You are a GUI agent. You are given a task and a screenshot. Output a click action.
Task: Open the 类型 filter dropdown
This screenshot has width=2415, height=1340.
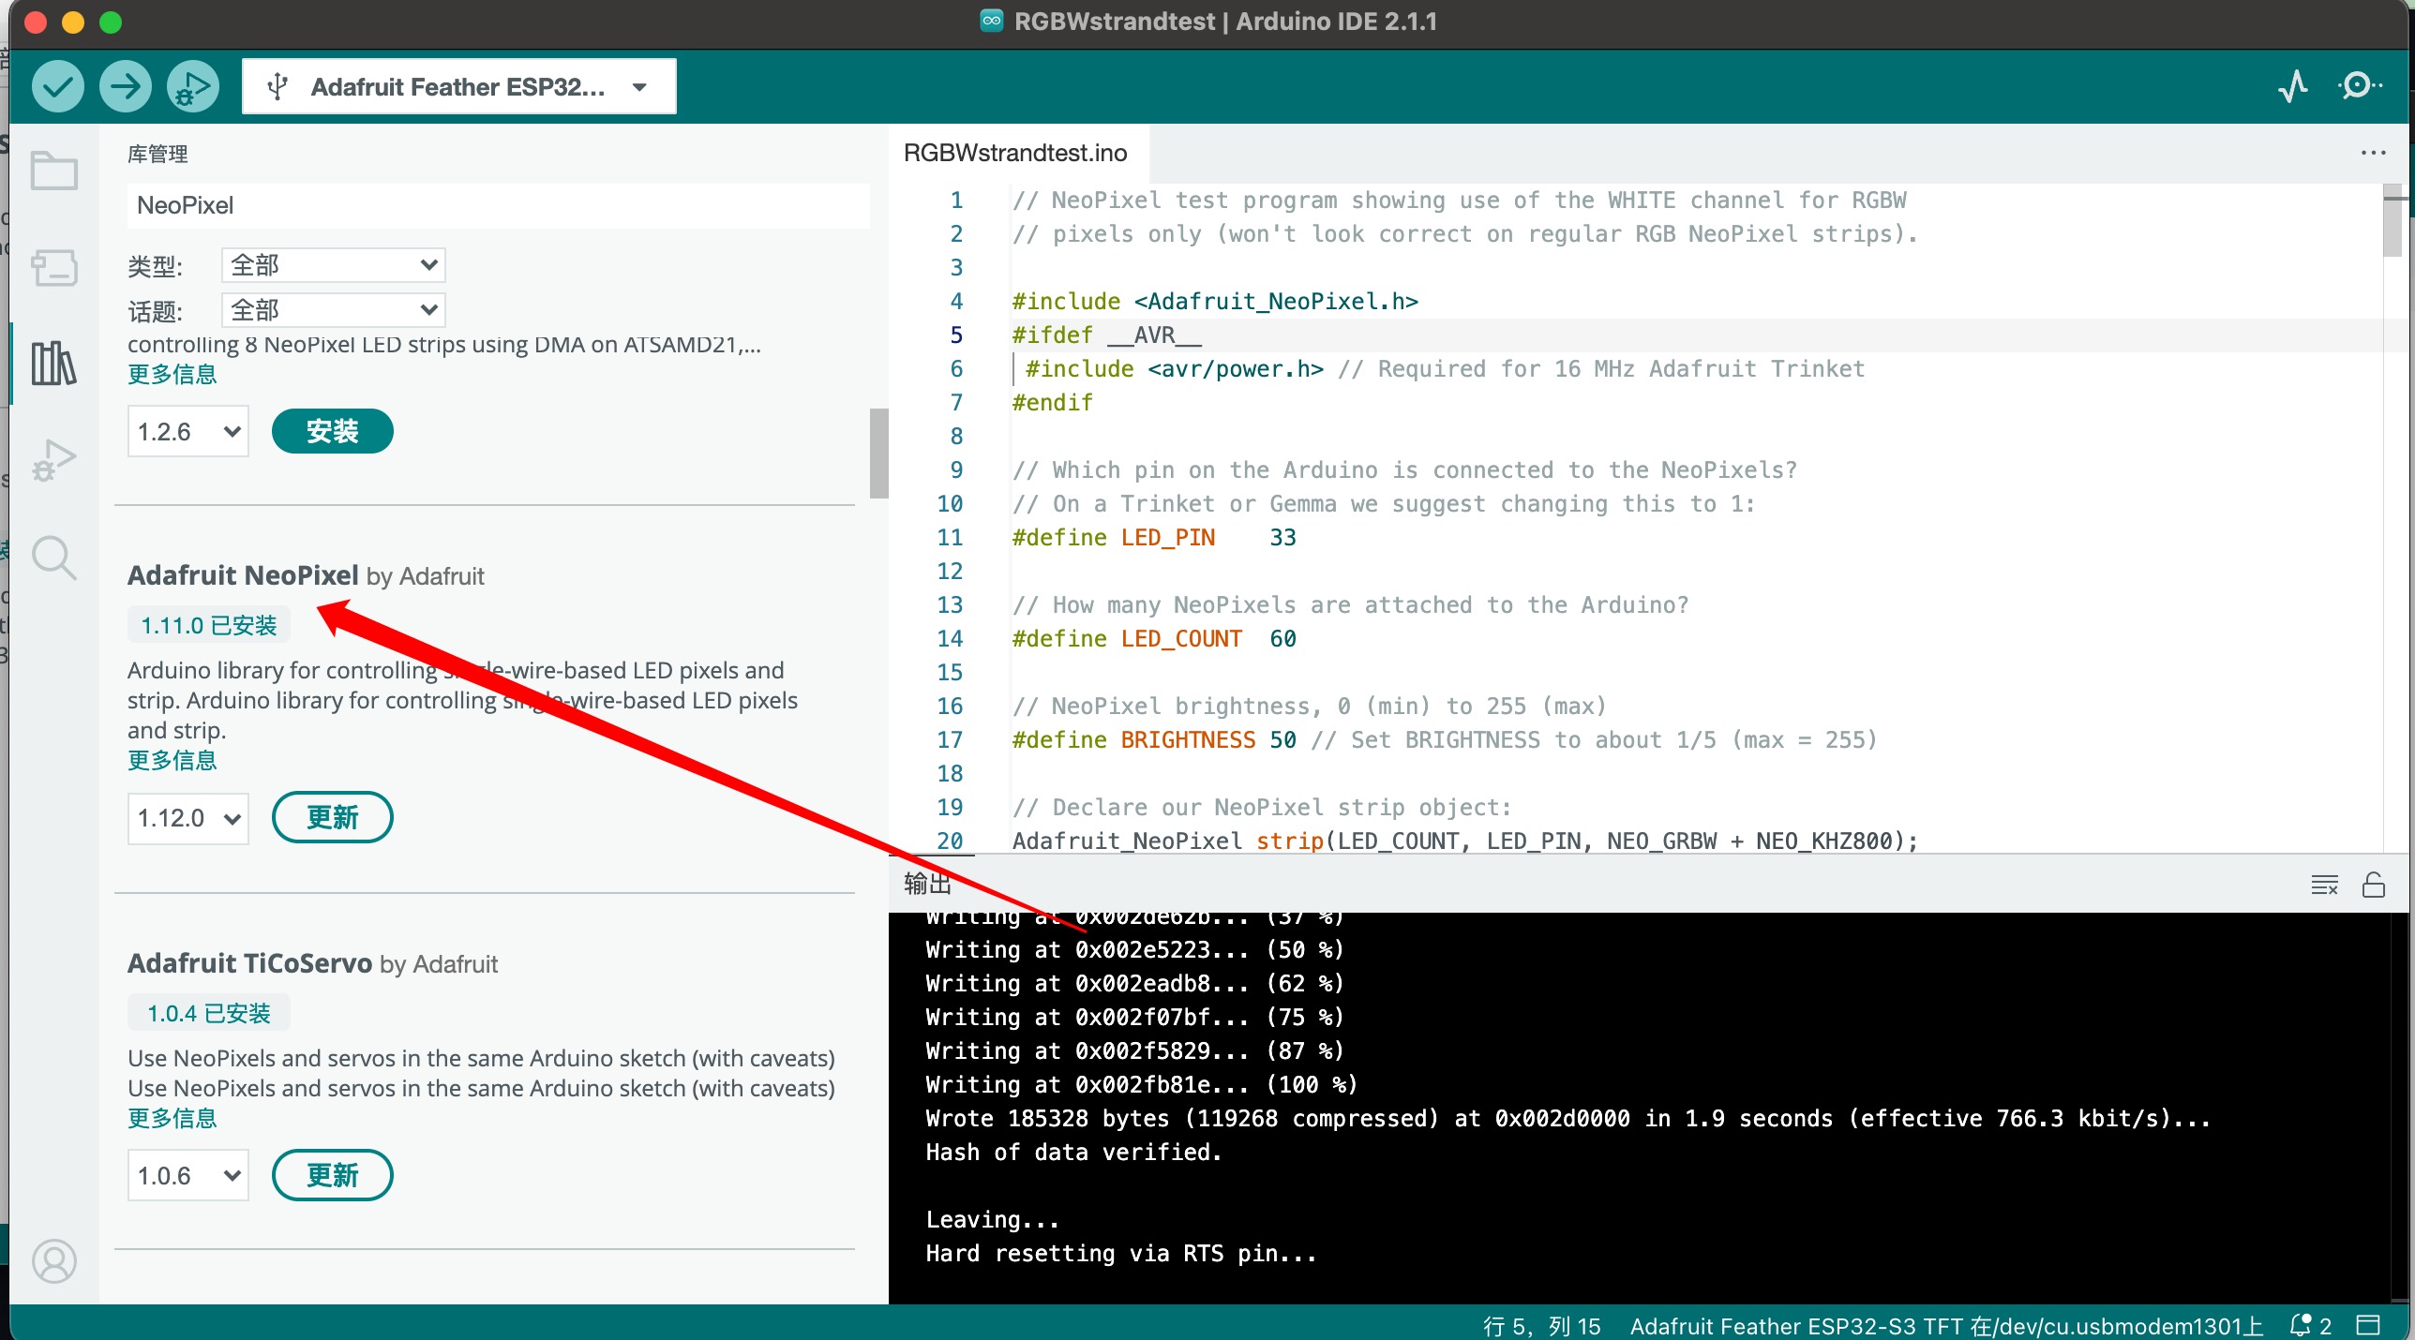(333, 265)
